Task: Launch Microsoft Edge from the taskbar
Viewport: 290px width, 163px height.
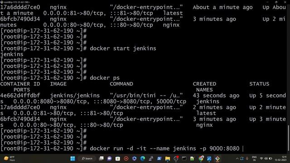Action: pos(143,158)
